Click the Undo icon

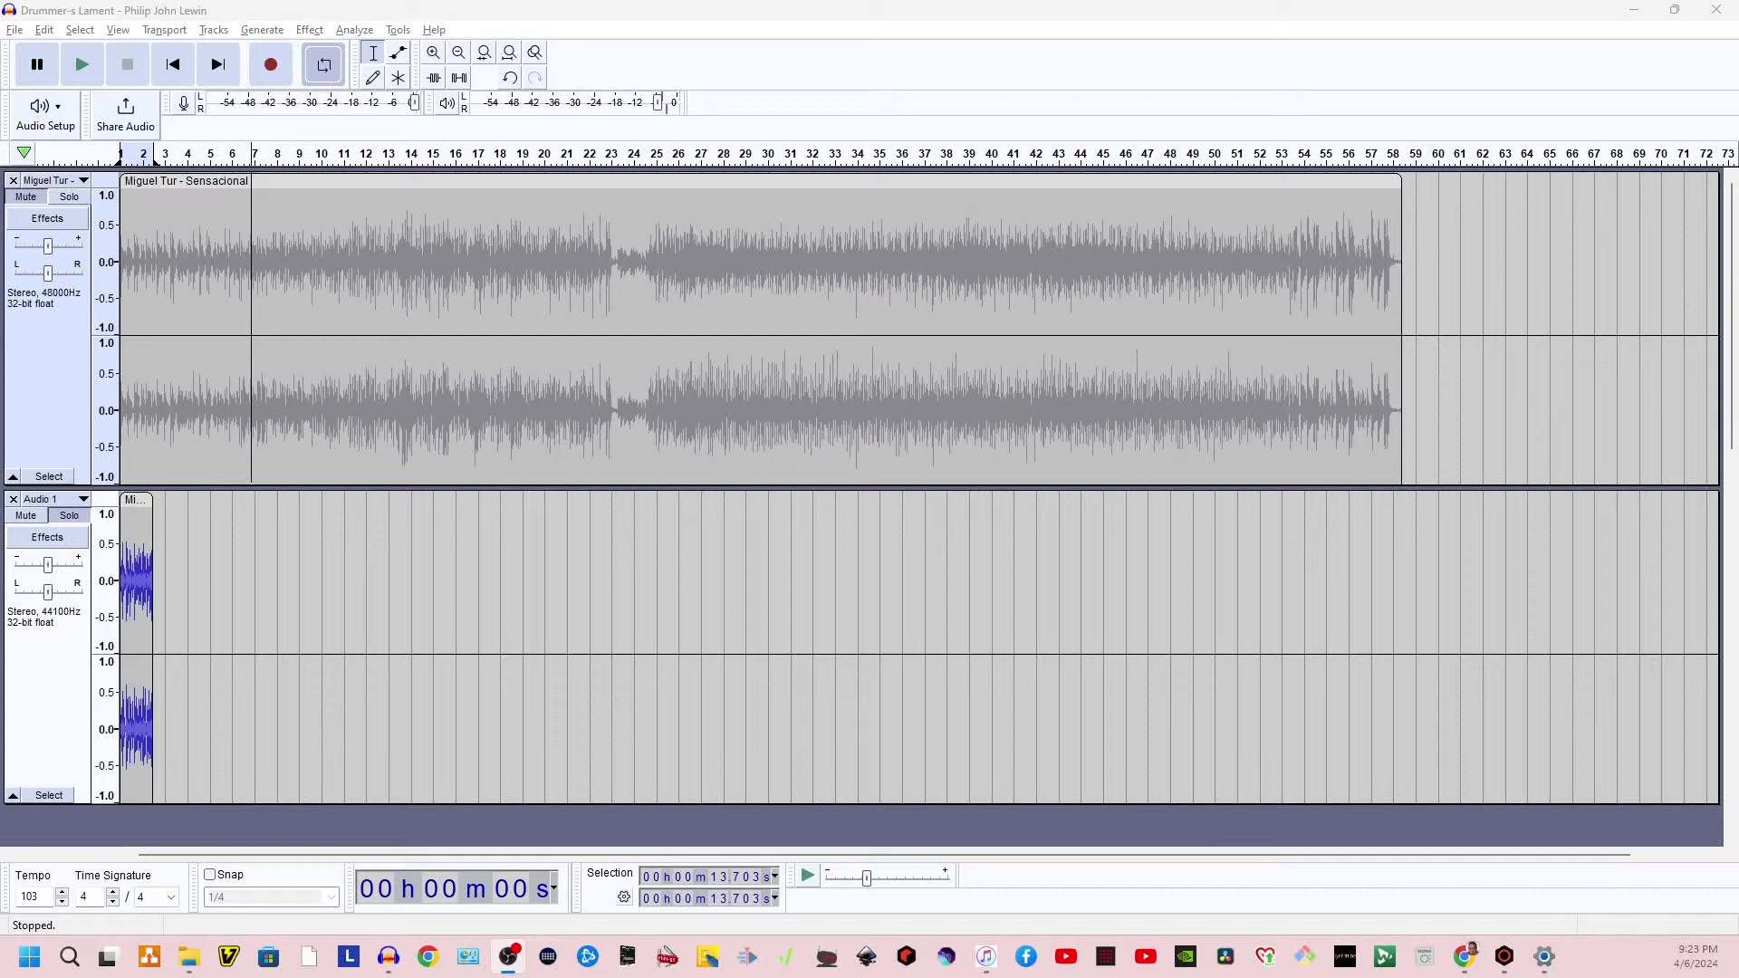pos(509,78)
